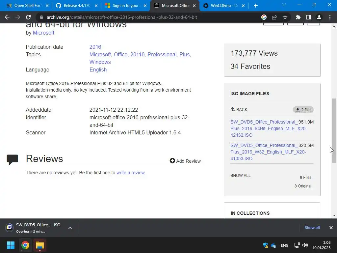Download the 2 files button
This screenshot has width=337, height=253.
coord(303,110)
